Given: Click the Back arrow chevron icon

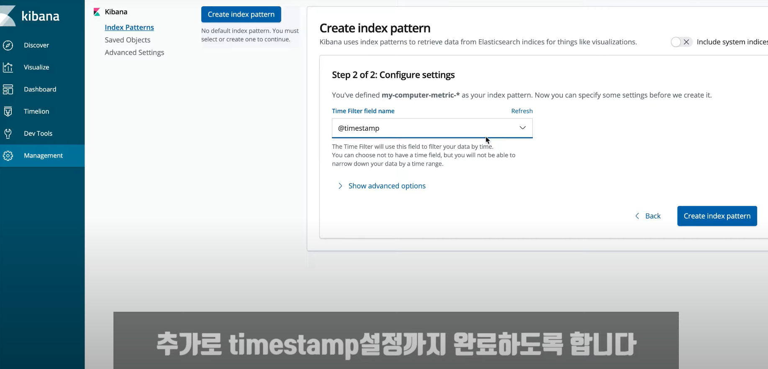Looking at the screenshot, I should [637, 216].
